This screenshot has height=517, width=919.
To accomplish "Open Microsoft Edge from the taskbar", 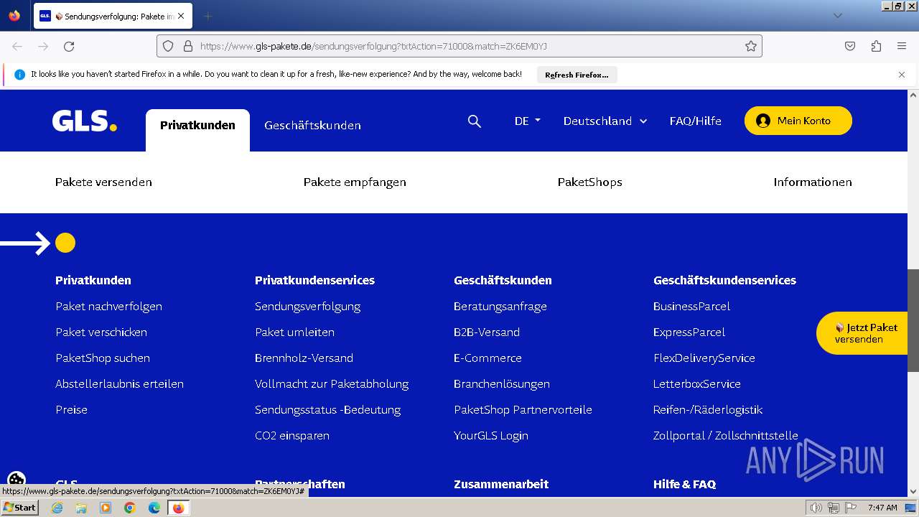I will tap(154, 508).
